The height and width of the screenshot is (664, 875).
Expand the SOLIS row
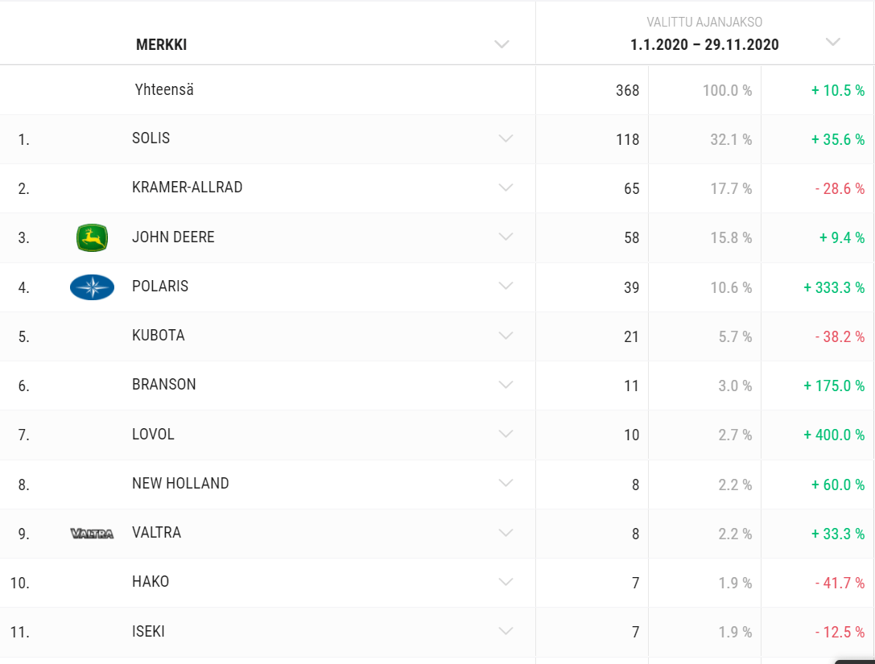click(x=506, y=138)
